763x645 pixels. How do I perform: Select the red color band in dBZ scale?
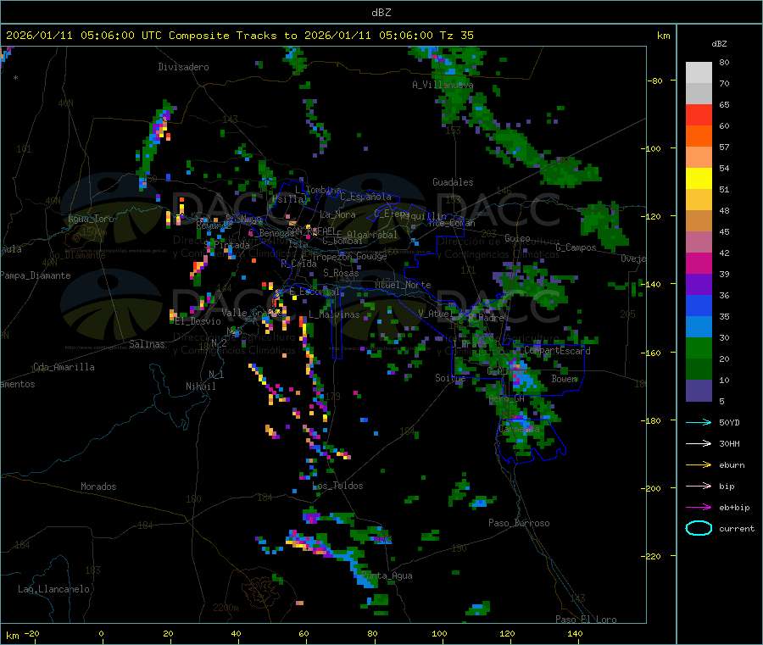[x=699, y=114]
